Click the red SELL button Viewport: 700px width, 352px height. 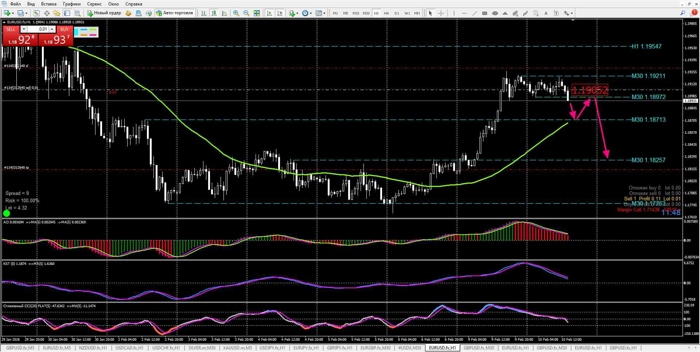click(x=11, y=29)
